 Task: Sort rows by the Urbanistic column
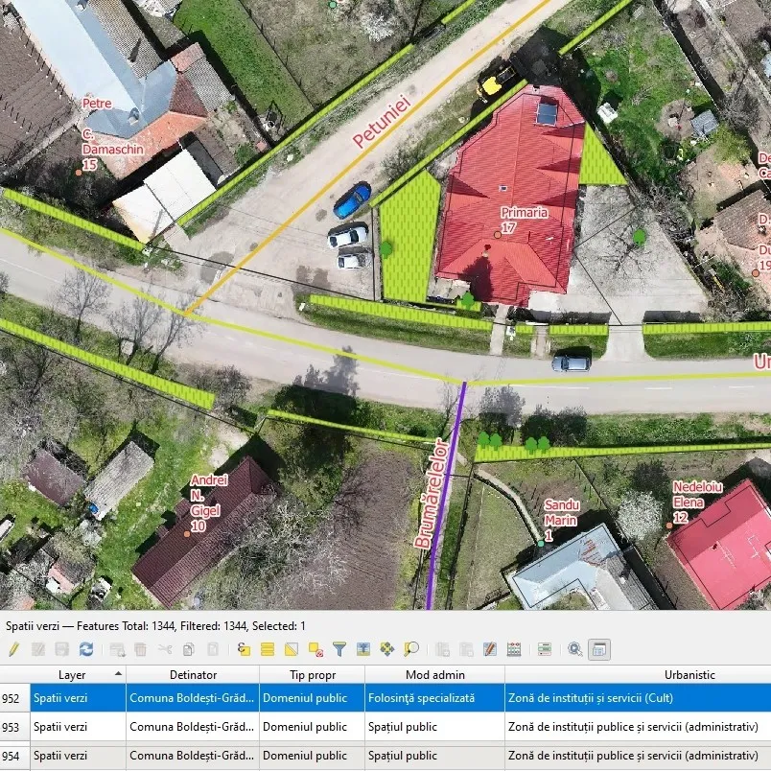(689, 674)
